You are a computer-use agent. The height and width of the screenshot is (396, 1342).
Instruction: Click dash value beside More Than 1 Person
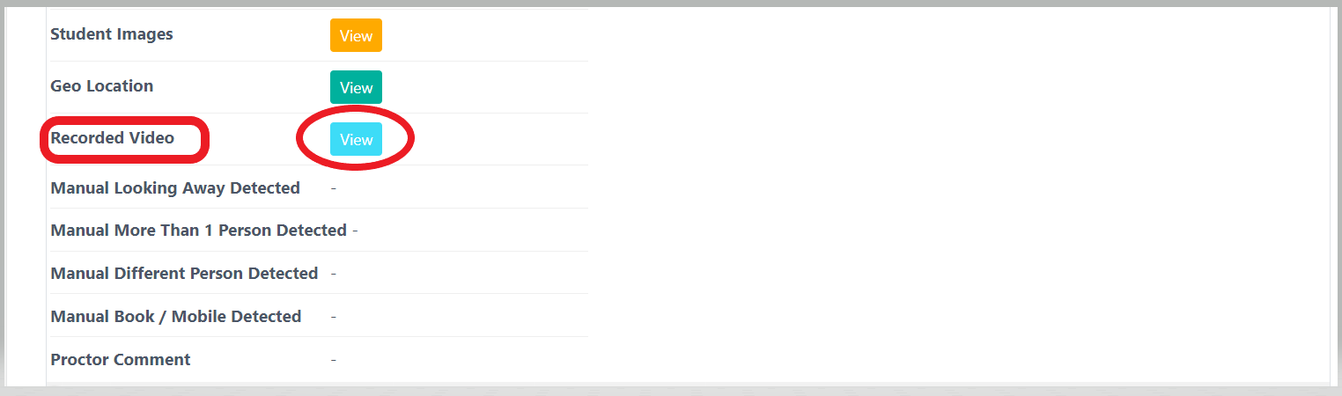pos(355,231)
